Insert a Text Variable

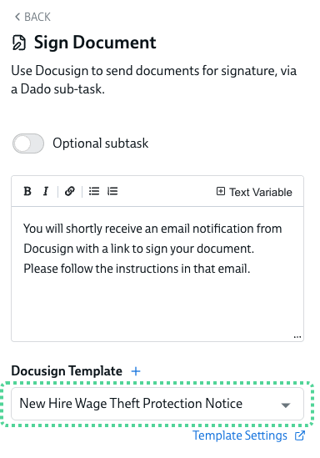254,192
